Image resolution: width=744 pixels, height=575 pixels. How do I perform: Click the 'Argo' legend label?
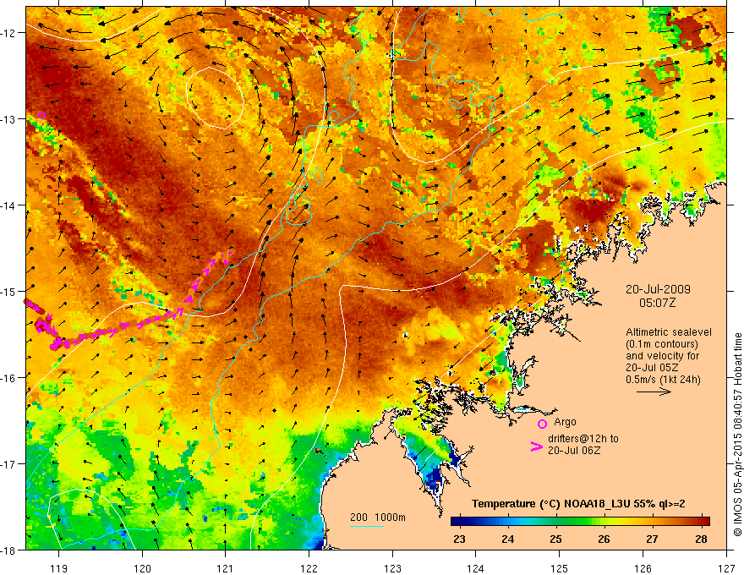point(565,422)
